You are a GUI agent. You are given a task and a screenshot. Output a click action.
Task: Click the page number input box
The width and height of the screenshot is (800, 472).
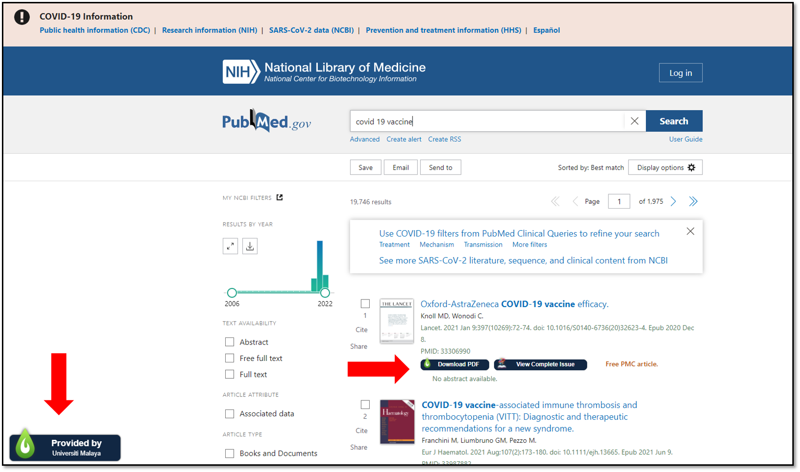pyautogui.click(x=619, y=201)
